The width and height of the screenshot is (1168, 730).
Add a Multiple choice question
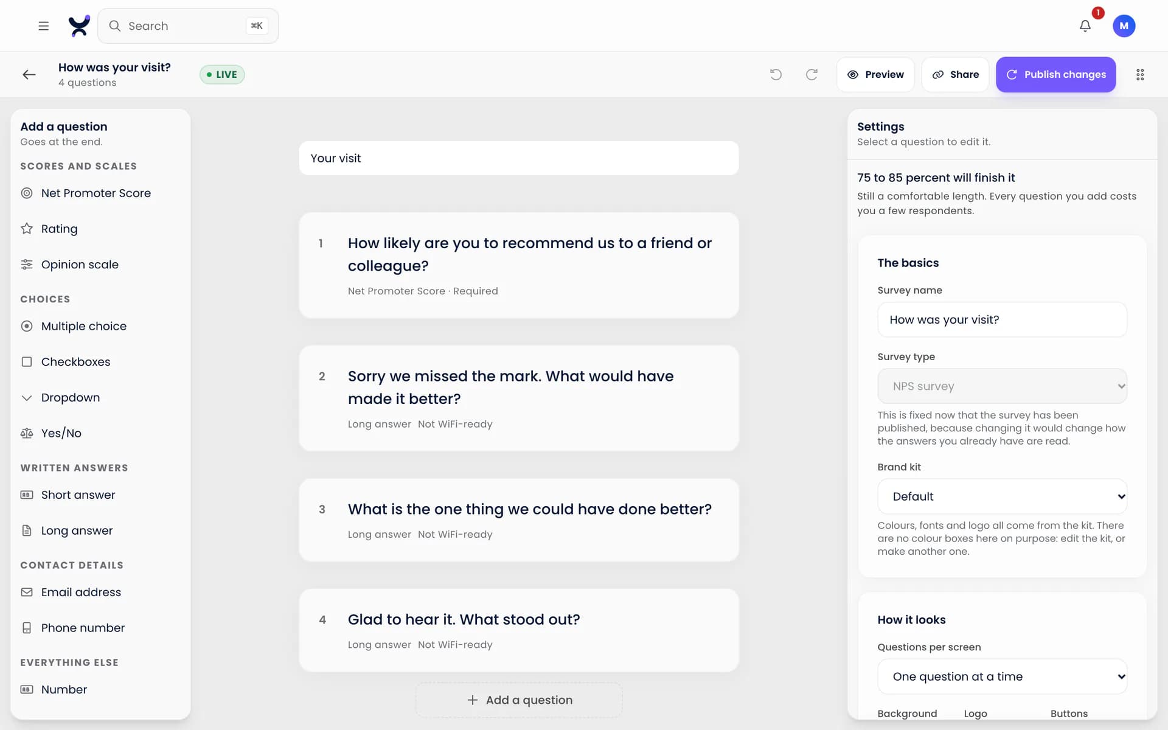(x=100, y=326)
